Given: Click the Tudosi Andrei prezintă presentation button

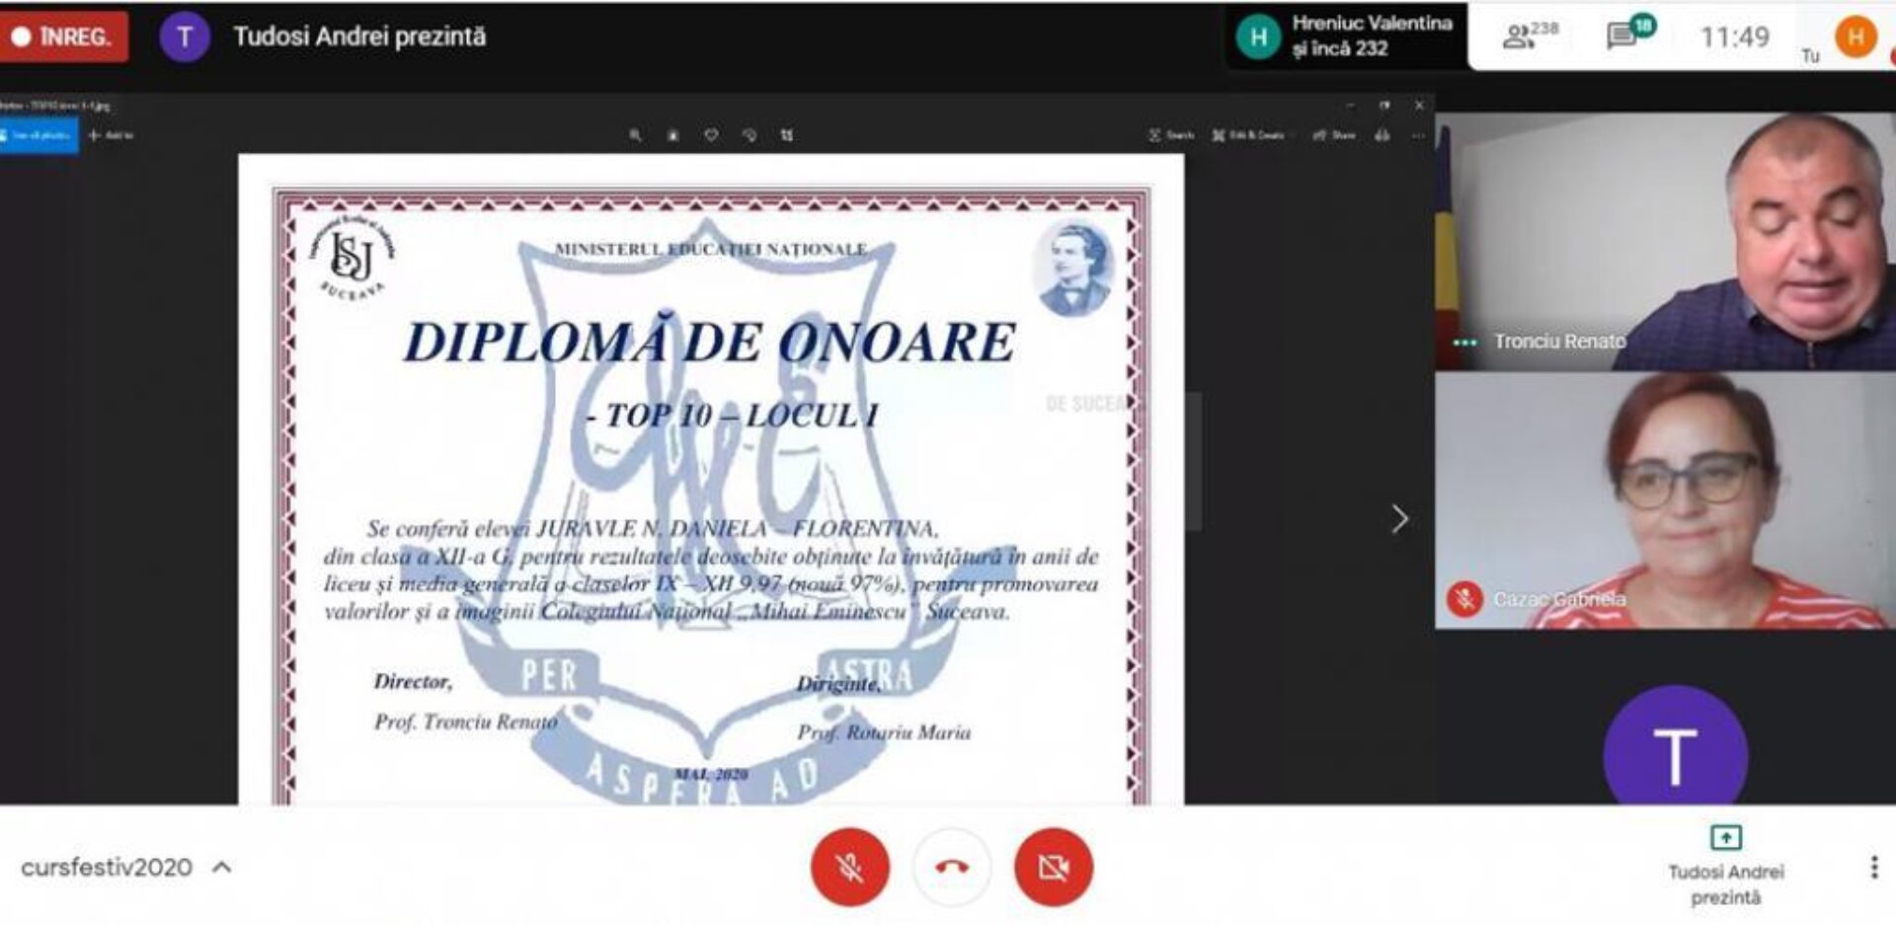Looking at the screenshot, I should click(x=1725, y=866).
